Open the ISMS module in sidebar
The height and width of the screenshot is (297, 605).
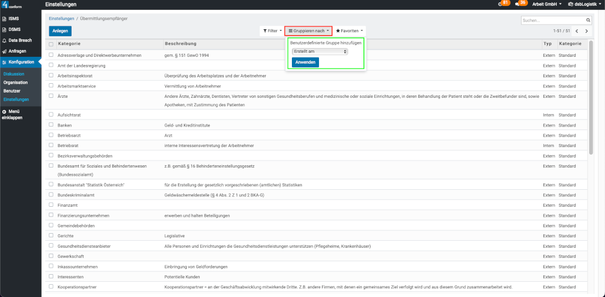pyautogui.click(x=13, y=19)
